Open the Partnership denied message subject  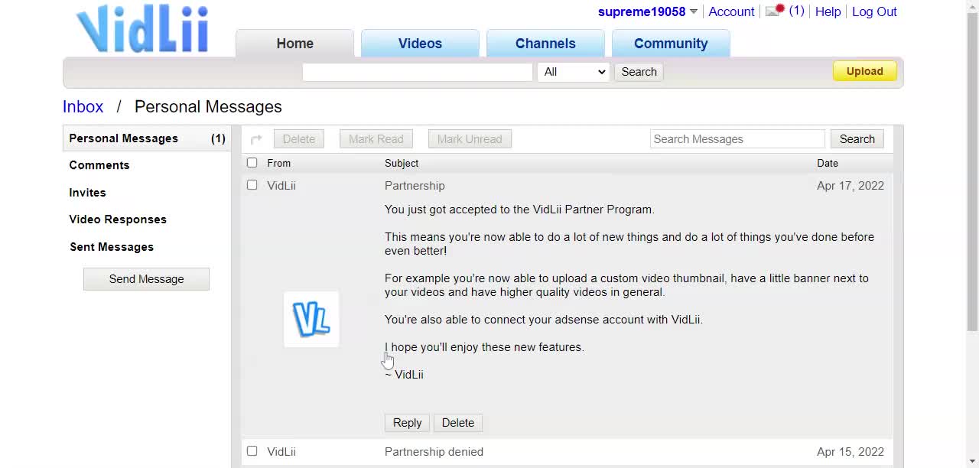(434, 452)
